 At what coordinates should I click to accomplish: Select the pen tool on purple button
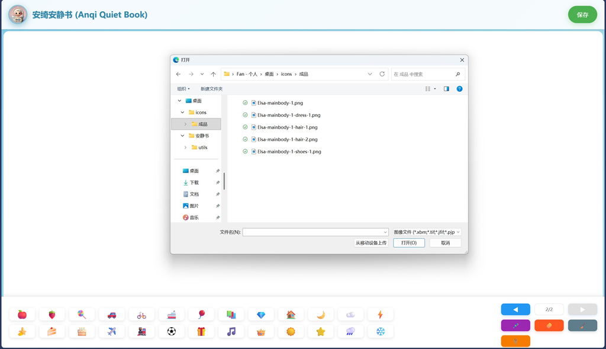click(x=515, y=325)
